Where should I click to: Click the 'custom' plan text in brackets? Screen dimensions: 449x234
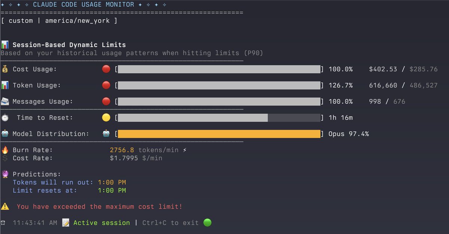[x=21, y=21]
